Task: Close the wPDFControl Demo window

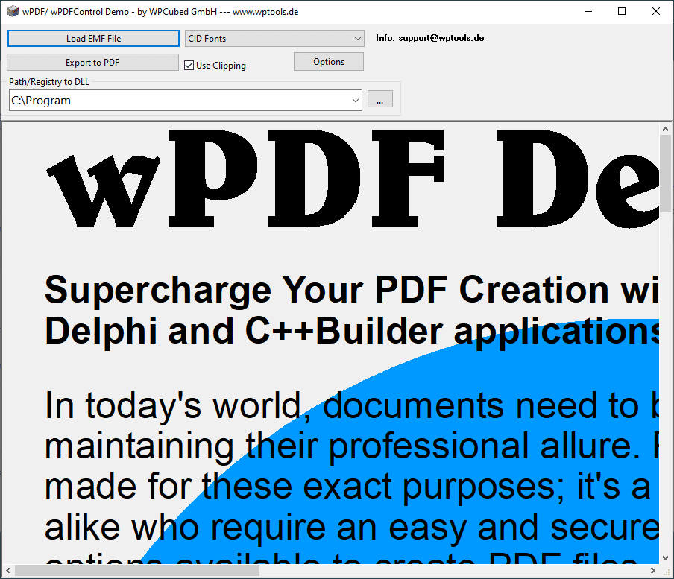Action: [x=655, y=12]
